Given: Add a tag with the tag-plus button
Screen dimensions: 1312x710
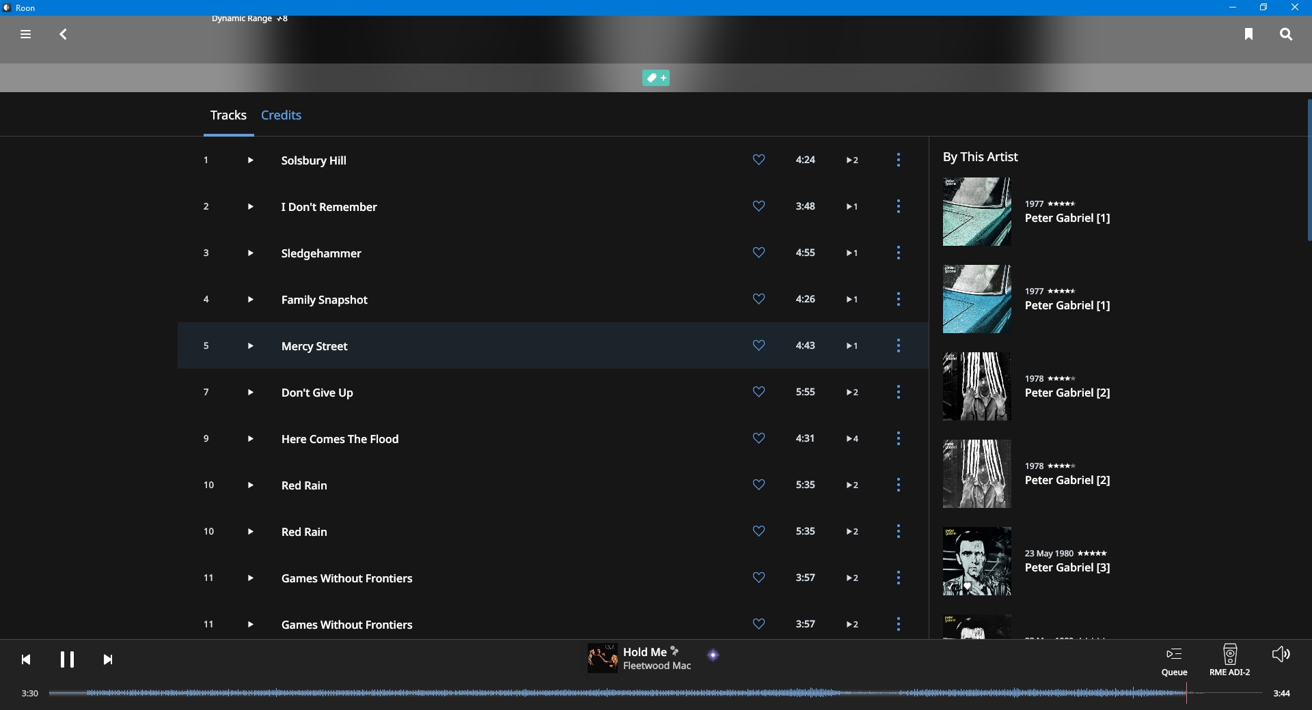Looking at the screenshot, I should pos(655,78).
